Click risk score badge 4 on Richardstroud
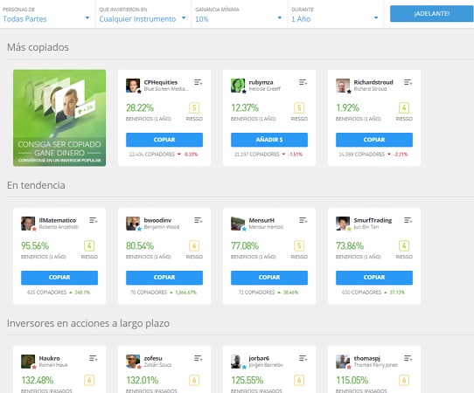474x393 pixels. (404, 107)
